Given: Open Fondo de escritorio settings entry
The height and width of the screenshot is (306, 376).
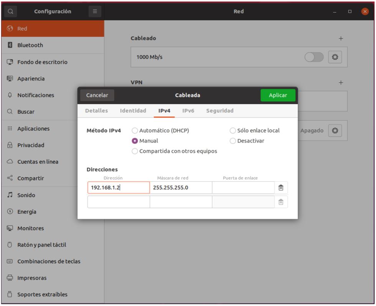Looking at the screenshot, I should coord(53,62).
